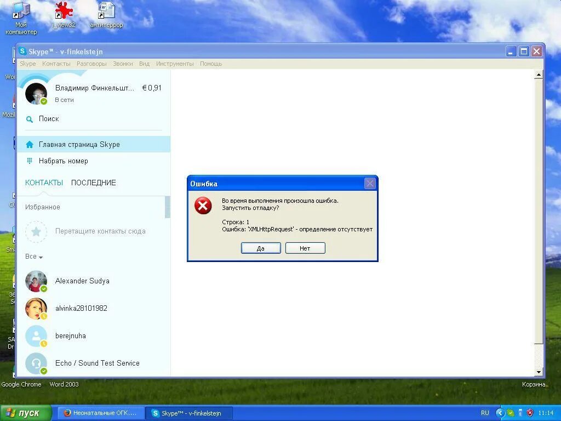This screenshot has width=561, height=421.
Task: Click the clock showing 11:14
Action: [546, 413]
